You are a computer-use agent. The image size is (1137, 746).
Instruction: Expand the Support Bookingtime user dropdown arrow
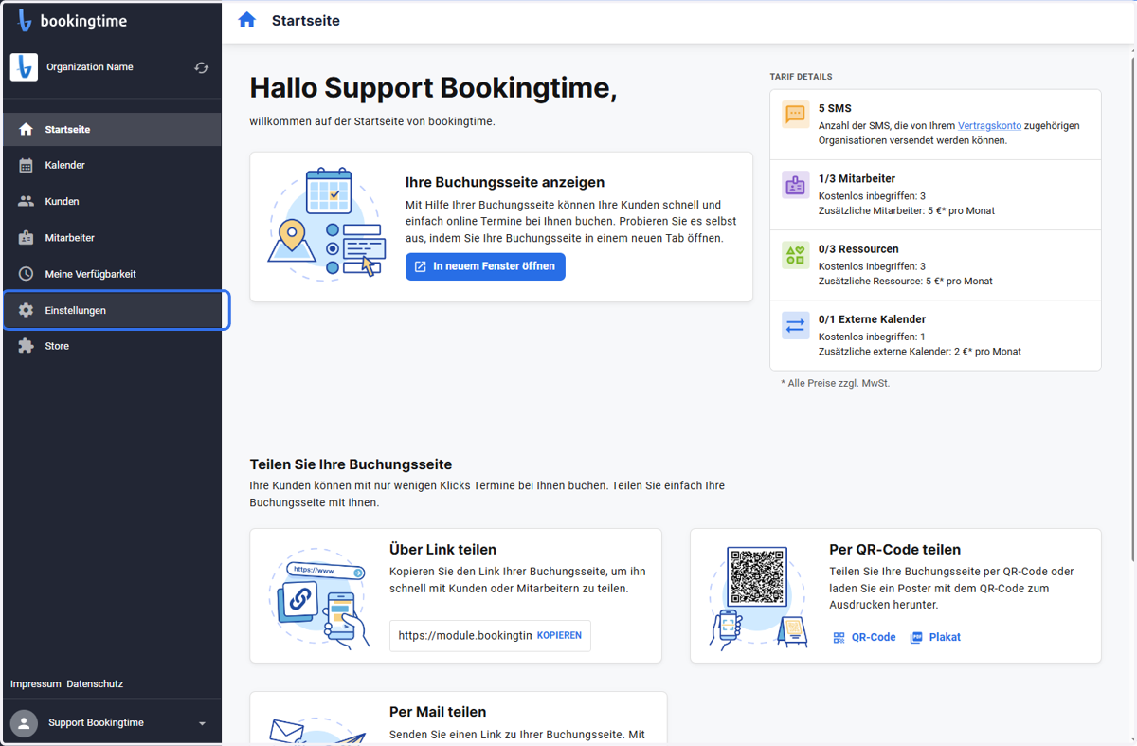pyautogui.click(x=202, y=723)
